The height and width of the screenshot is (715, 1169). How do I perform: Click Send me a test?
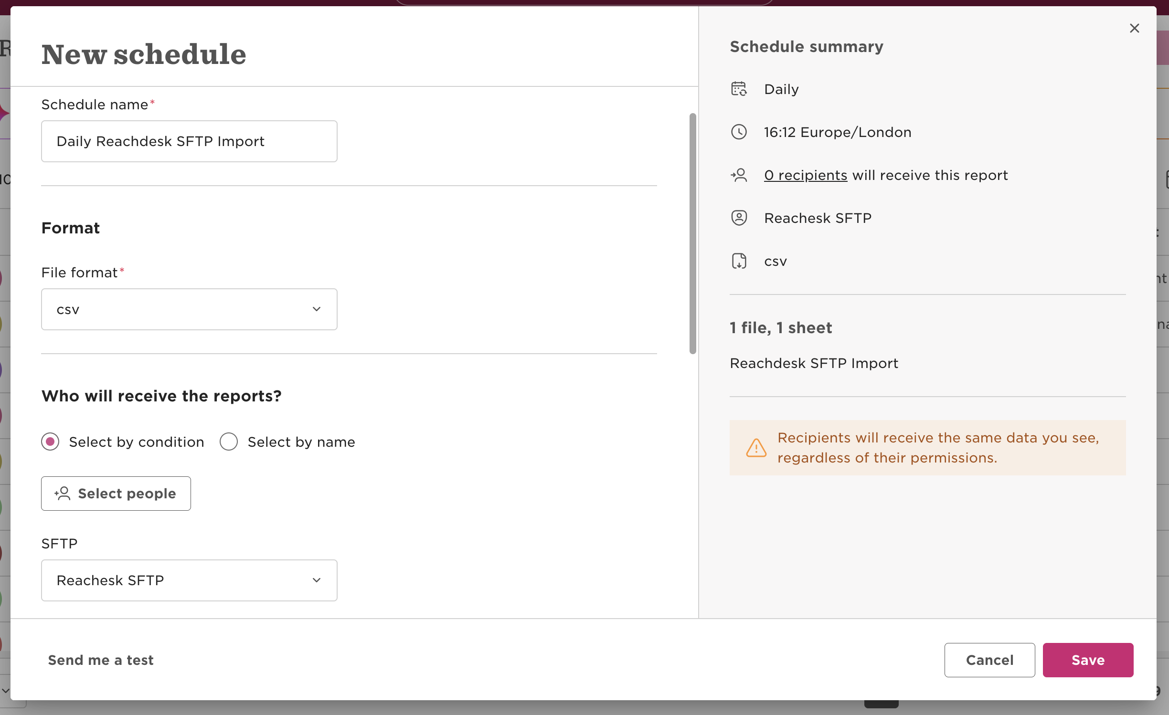101,660
